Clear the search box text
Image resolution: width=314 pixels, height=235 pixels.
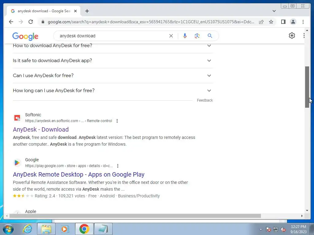(171, 36)
